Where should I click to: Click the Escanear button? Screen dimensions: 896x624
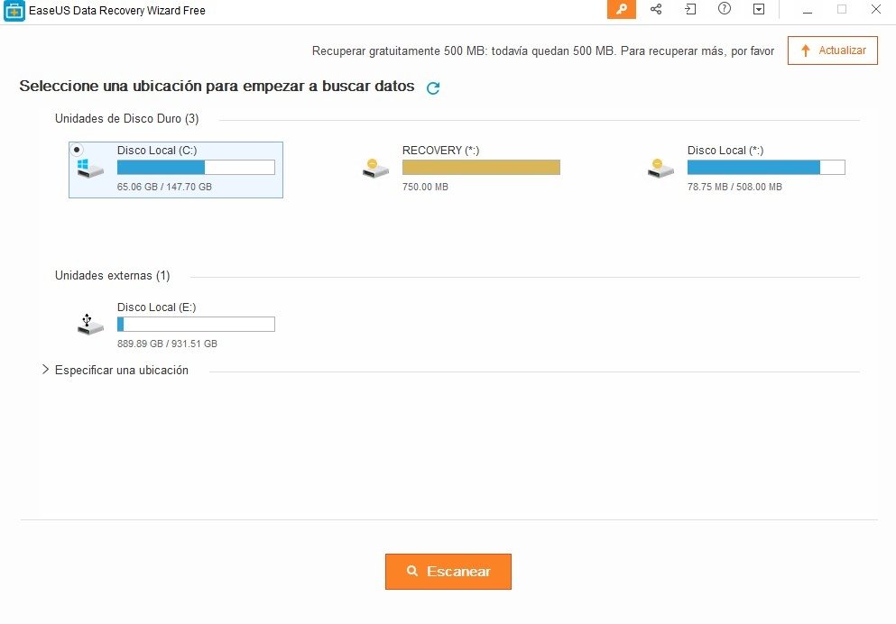[x=448, y=572]
